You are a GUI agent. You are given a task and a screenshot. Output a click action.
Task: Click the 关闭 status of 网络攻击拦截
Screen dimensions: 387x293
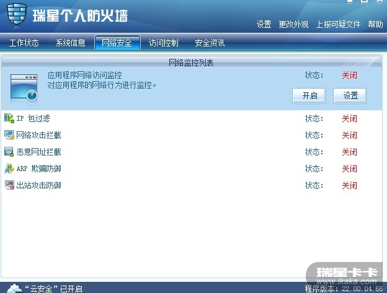coord(350,135)
